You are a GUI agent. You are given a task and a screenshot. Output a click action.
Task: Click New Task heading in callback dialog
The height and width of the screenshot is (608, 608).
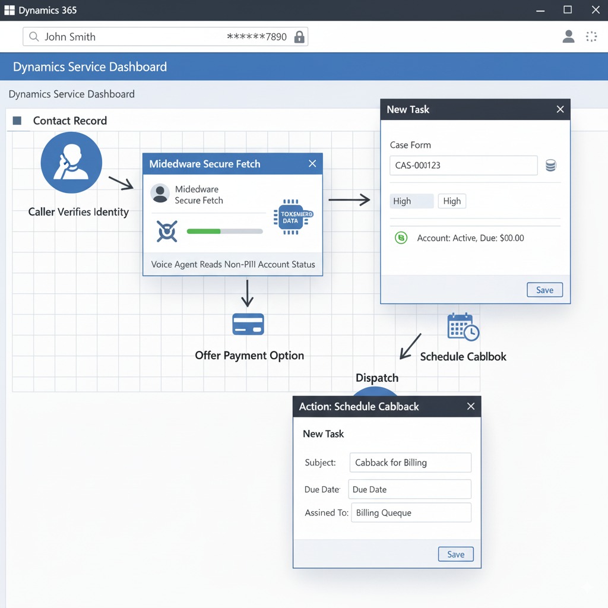[x=323, y=434]
